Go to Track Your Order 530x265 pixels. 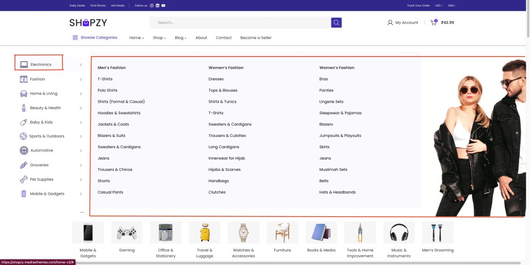pyautogui.click(x=418, y=5)
